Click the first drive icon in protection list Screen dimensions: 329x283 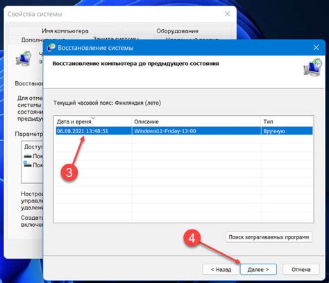tap(28, 157)
